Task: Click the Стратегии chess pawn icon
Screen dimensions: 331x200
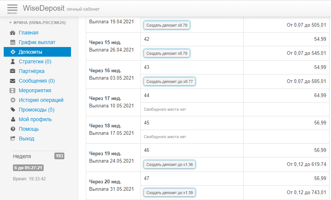Action: coord(13,62)
